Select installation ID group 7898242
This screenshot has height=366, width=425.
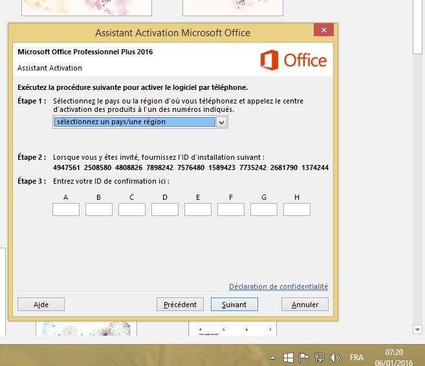(x=160, y=167)
